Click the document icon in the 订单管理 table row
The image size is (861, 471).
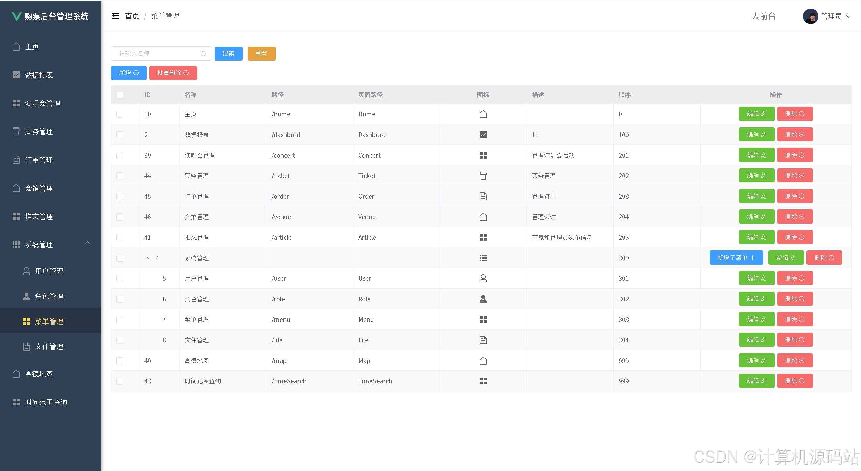click(483, 196)
